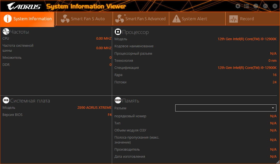
Task: Click the Frequencies waveform icon
Action: pos(6,32)
